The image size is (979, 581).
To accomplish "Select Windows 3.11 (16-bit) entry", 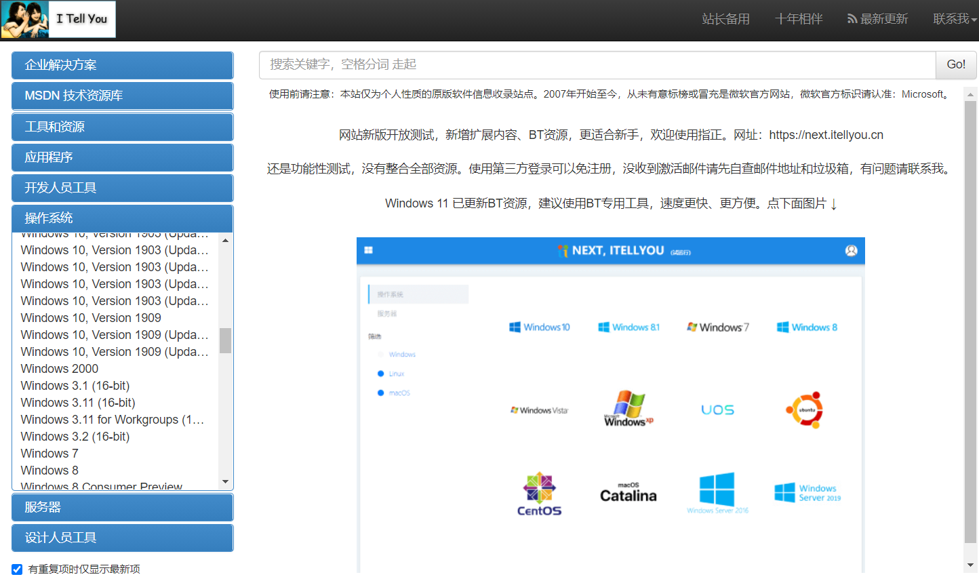I will [78, 403].
